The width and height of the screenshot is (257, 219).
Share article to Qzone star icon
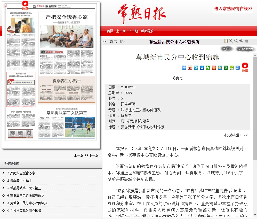pyautogui.click(x=220, y=68)
